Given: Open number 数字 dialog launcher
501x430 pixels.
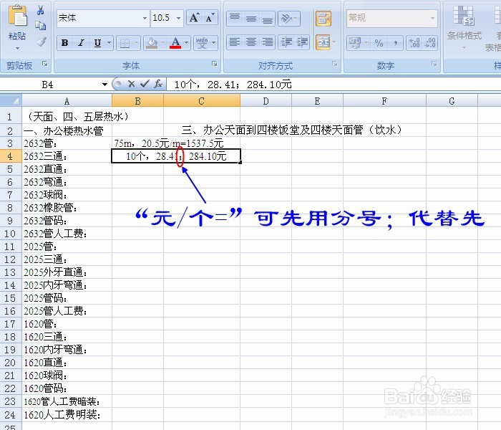Looking at the screenshot, I should click(x=434, y=64).
